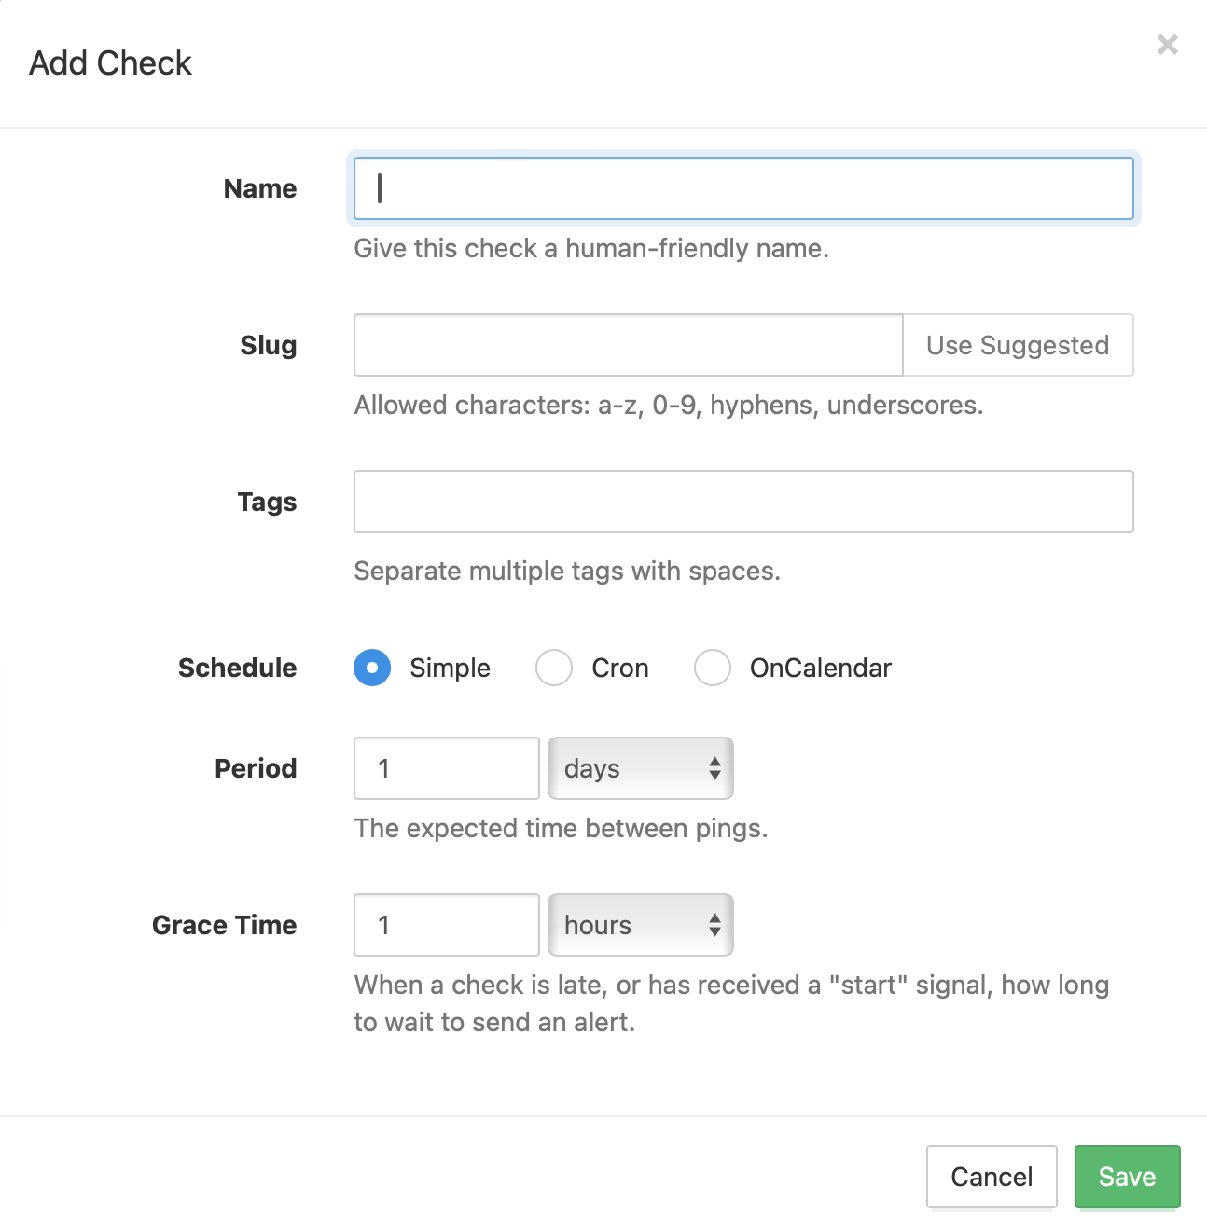The height and width of the screenshot is (1227, 1207).
Task: Focus the Slug input box
Action: (x=628, y=345)
